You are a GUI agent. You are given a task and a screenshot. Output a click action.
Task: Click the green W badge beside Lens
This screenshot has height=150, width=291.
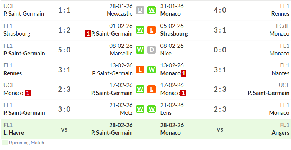pos(152,109)
